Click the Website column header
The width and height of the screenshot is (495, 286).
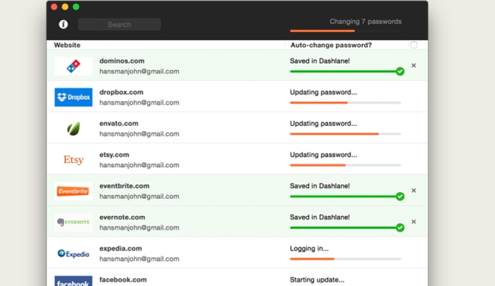[67, 45]
